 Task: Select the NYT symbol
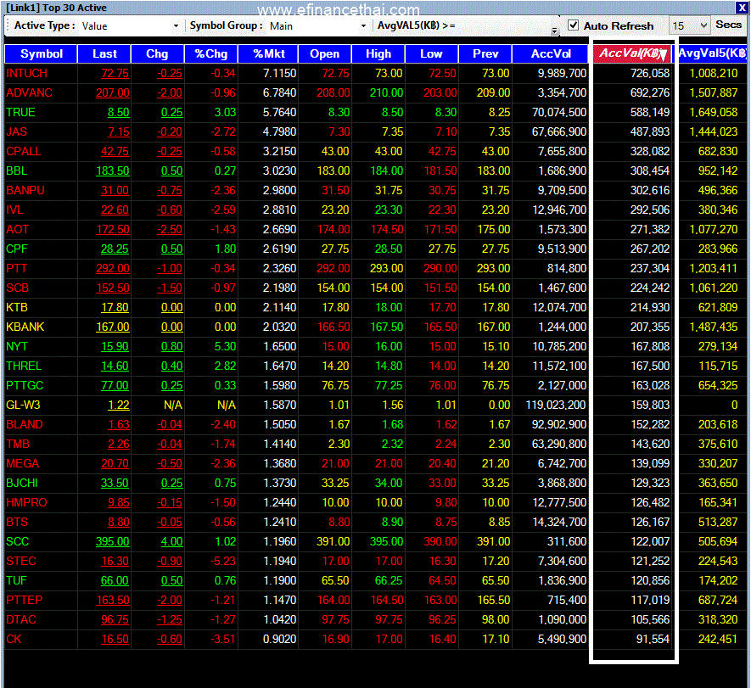(x=17, y=347)
